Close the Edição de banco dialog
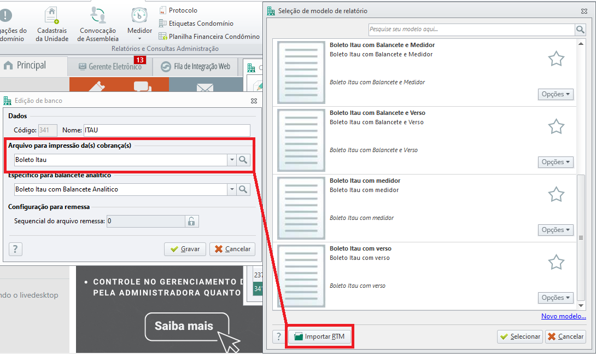Viewport: 596px width, 354px height. (x=254, y=101)
